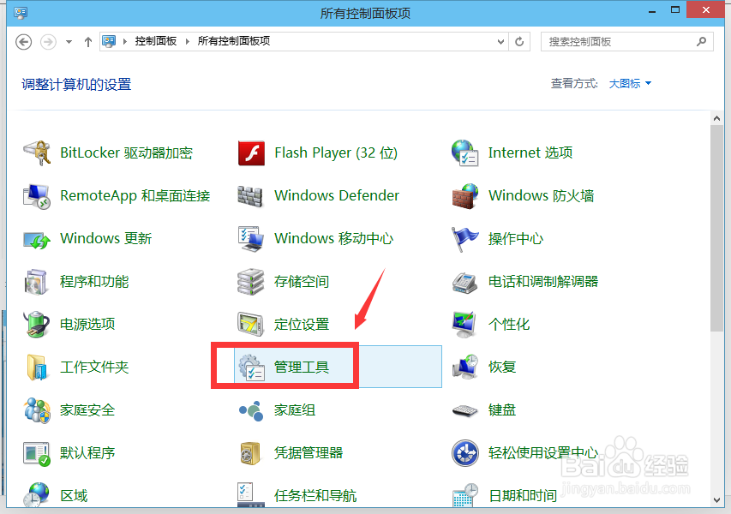Screen dimensions: 731x514
Task: Open the RemoteApp 和桌面连接 icon
Action: [37, 195]
